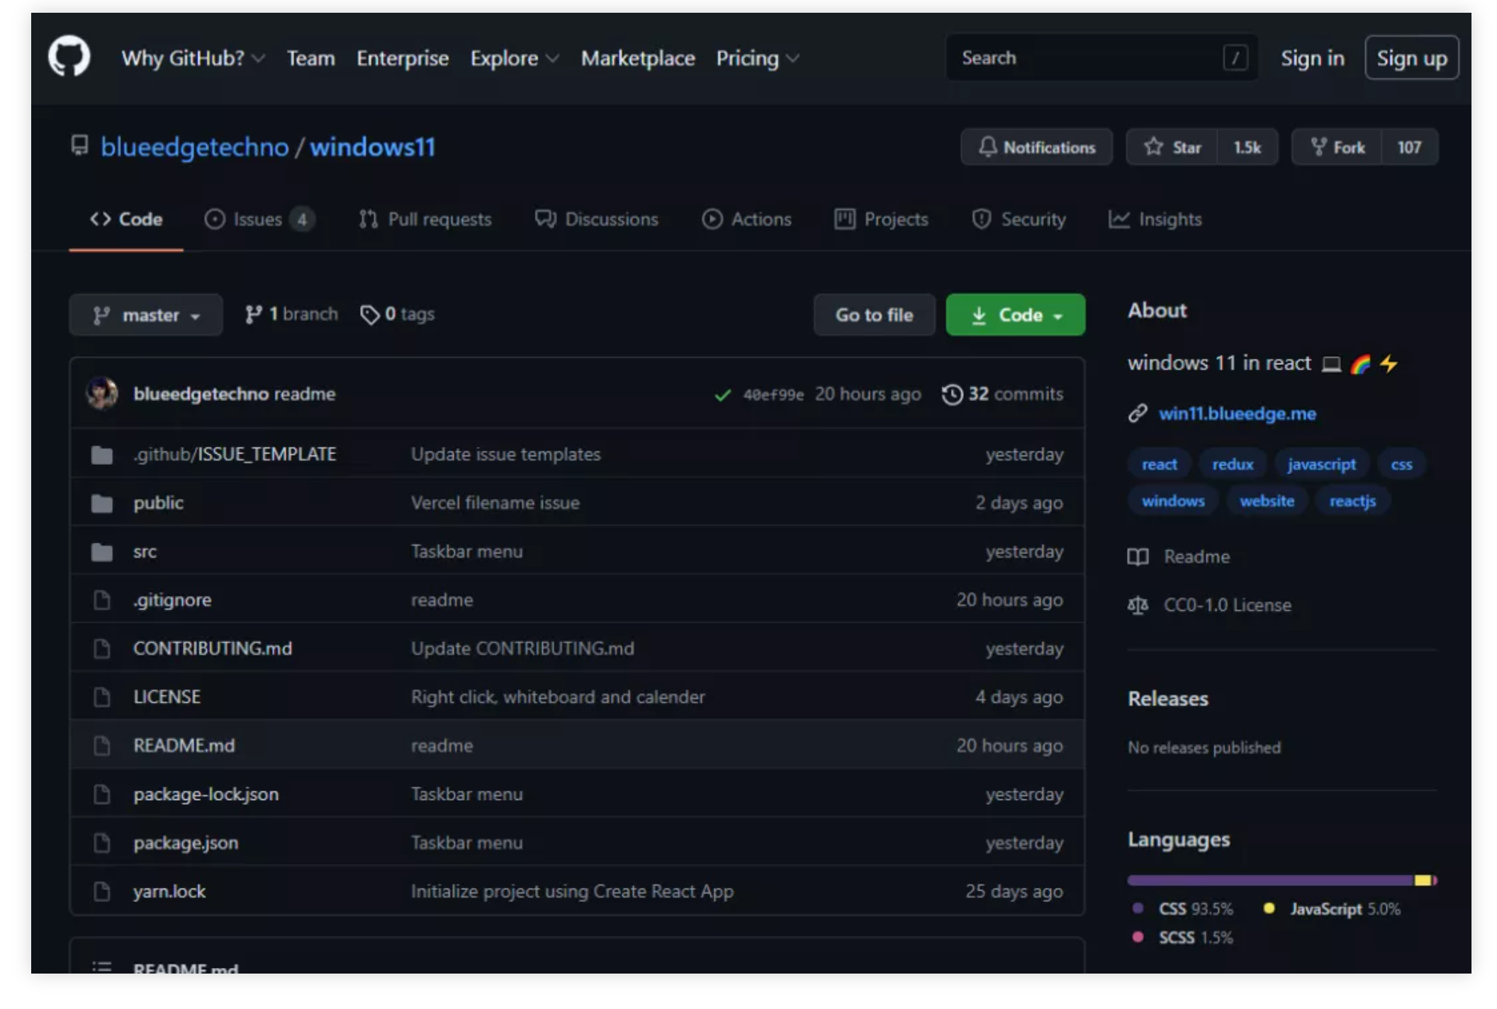Expand the green Code download dropdown
1497x1009 pixels.
[x=1015, y=315]
